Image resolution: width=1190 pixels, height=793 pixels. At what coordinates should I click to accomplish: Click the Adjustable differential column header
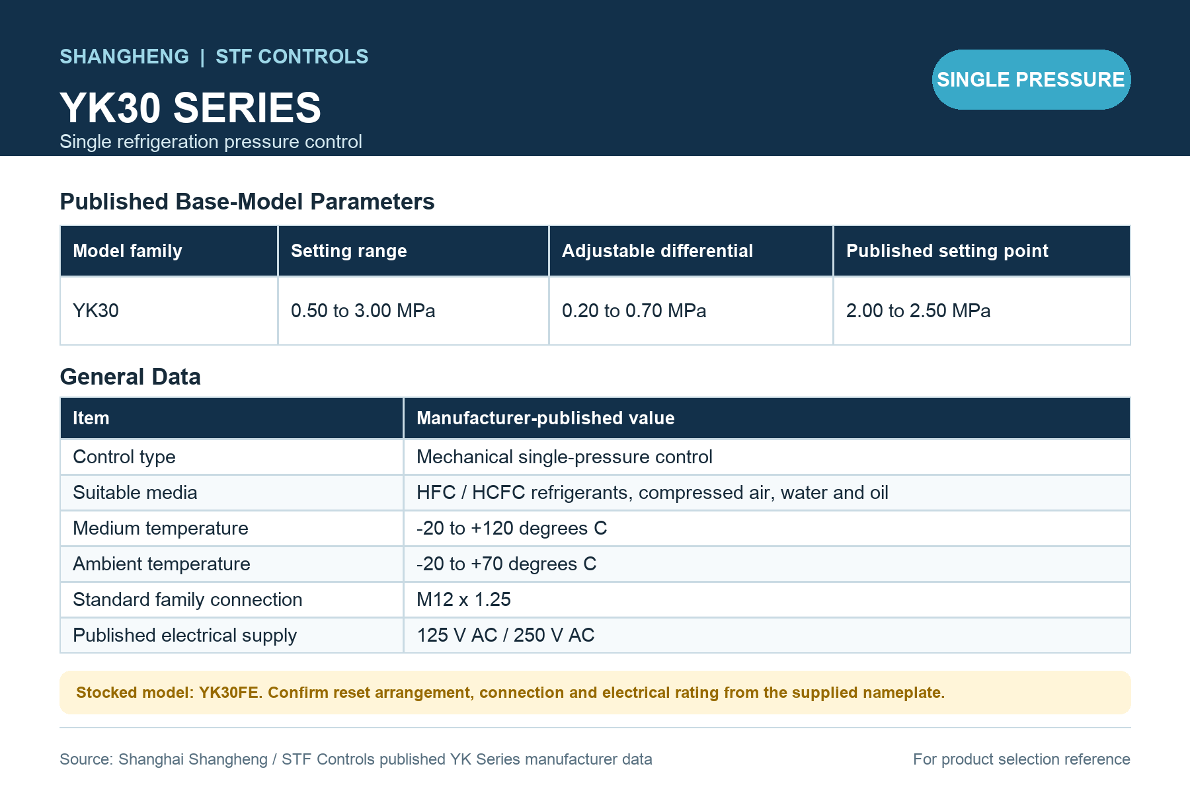[x=691, y=251]
